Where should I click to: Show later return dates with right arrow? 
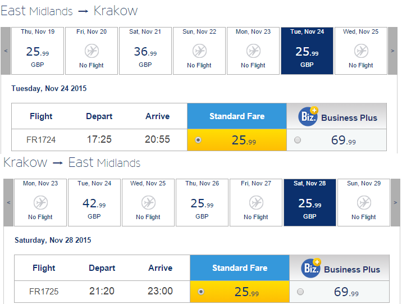pyautogui.click(x=395, y=203)
